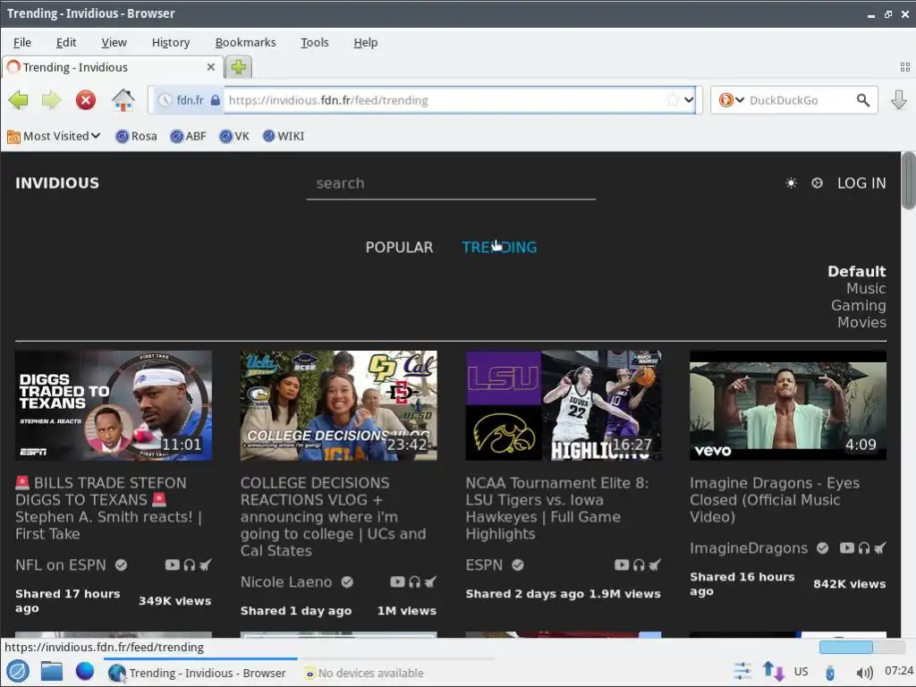Screen dimensions: 916x687
Task: Close the Trending - Invidious tab
Action: (x=211, y=67)
